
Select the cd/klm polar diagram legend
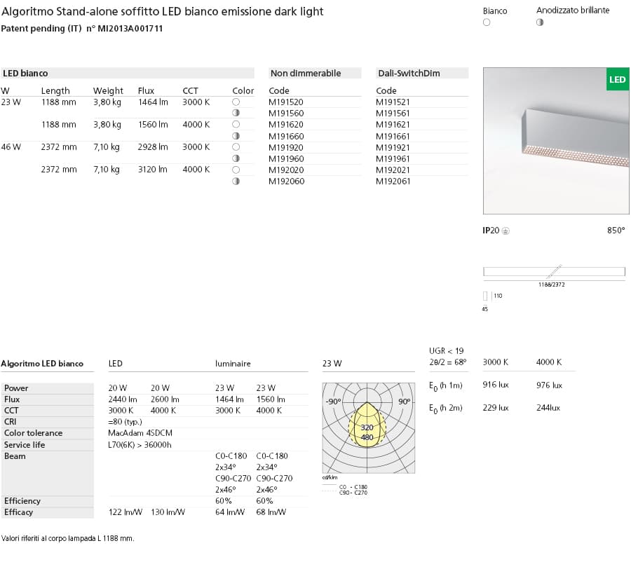click(328, 478)
